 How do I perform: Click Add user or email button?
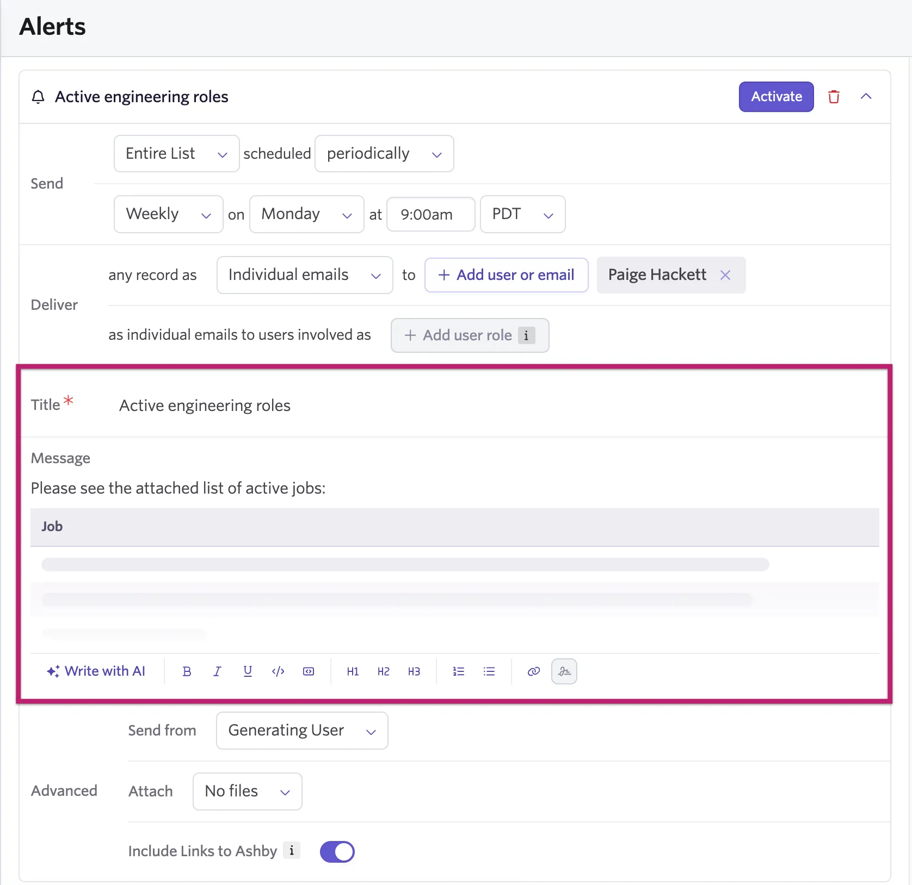click(x=507, y=275)
